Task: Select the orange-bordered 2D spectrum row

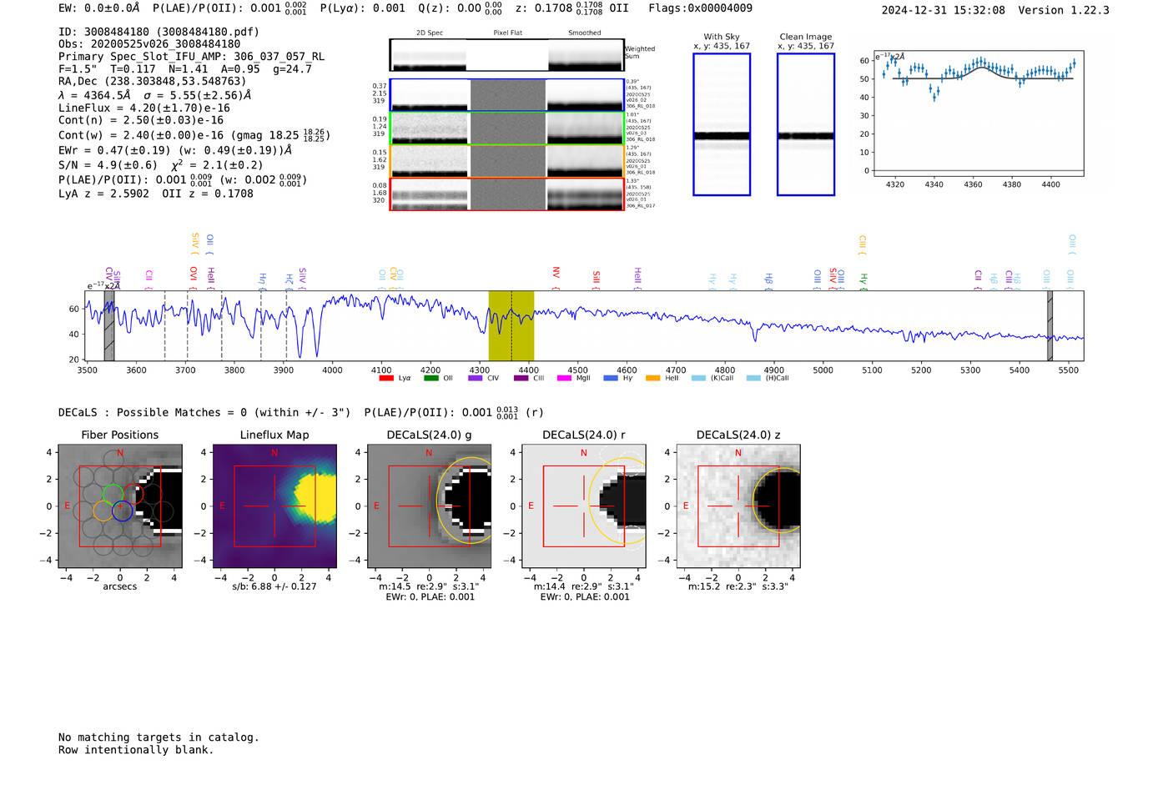Action: point(507,161)
